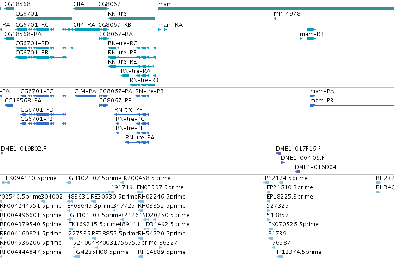394x259 pixels.
Task: Select protein RN-tre-PF
Action: (x=131, y=114)
